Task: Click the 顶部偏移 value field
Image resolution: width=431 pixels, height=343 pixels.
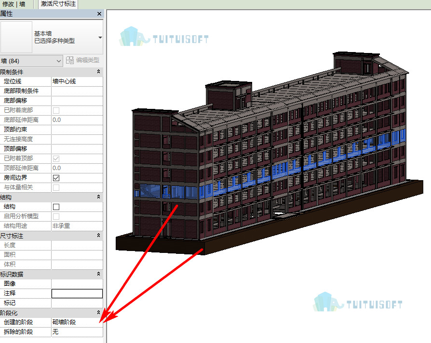Action: (77, 148)
